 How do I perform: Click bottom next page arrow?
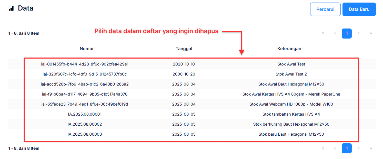[359, 148]
